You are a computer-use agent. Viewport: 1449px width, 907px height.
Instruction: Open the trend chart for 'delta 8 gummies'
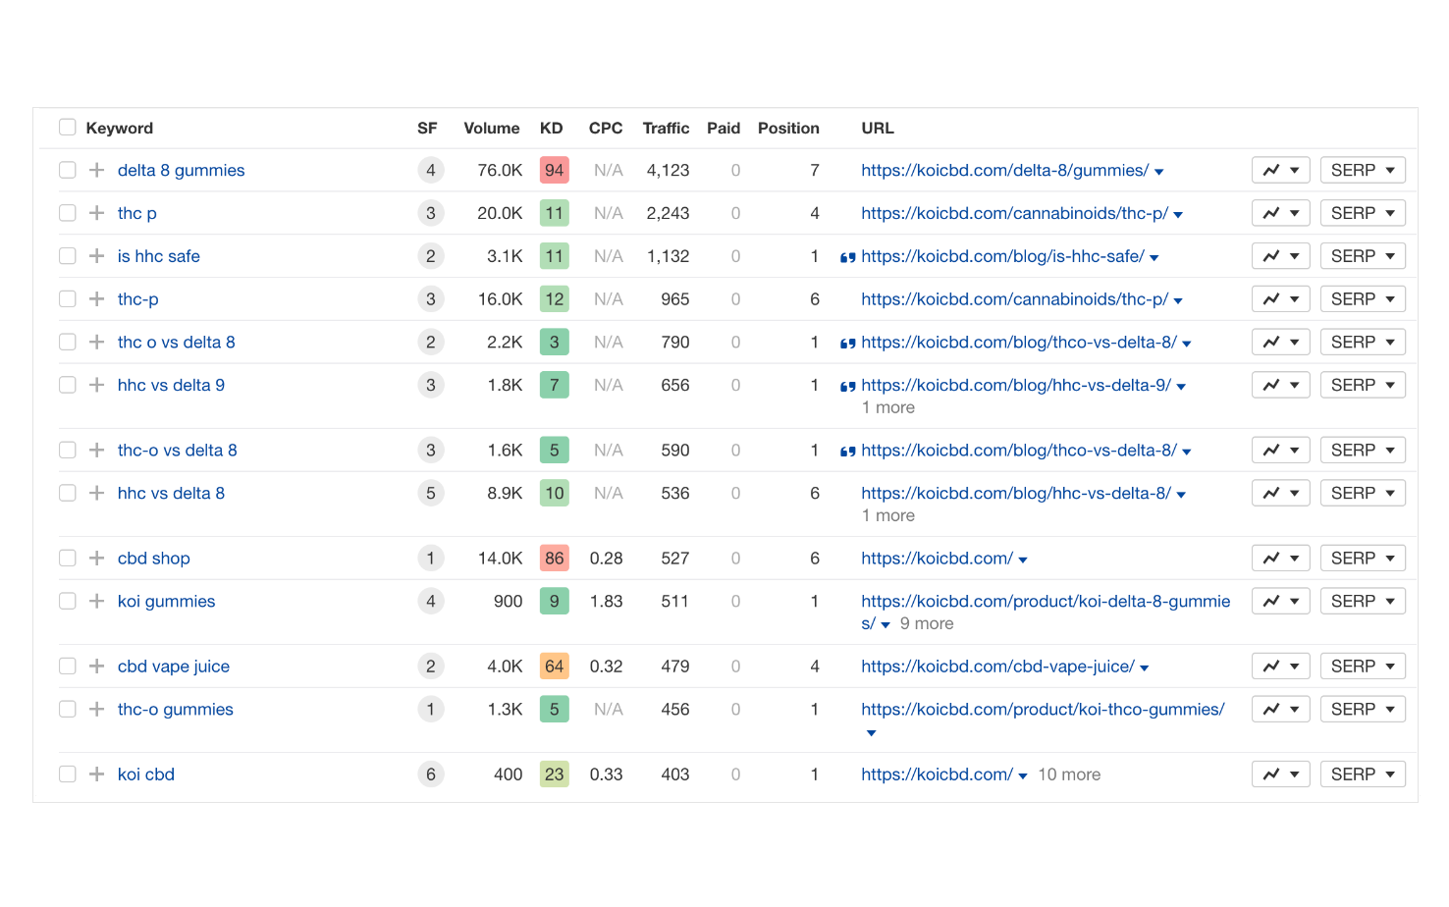tap(1281, 170)
